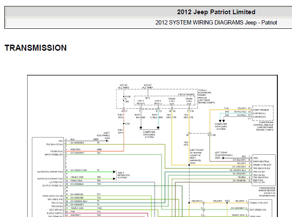Click the '5 VOLT SUPPLY' label
Image resolution: width=292 pixels, height=217 pixels.
click(55, 213)
